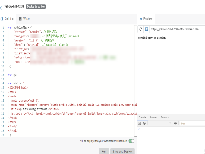
Task: Open the Console devtools tab
Action: [142, 118]
